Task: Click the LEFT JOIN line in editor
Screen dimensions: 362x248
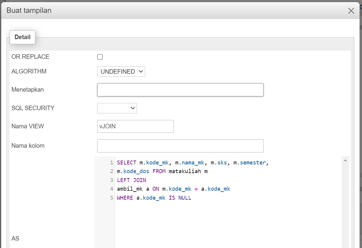Action: pyautogui.click(x=131, y=180)
